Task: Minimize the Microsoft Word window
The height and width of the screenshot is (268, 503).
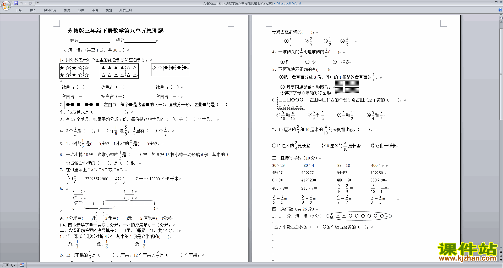Action: (x=491, y=2)
